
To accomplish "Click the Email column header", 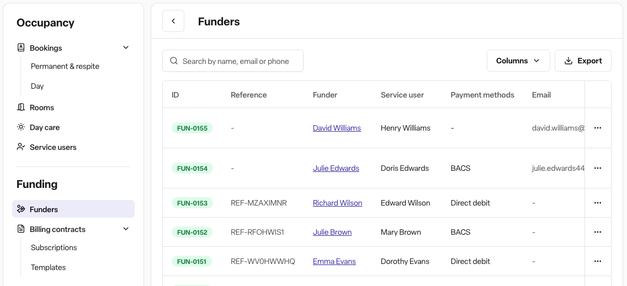I will pyautogui.click(x=541, y=95).
